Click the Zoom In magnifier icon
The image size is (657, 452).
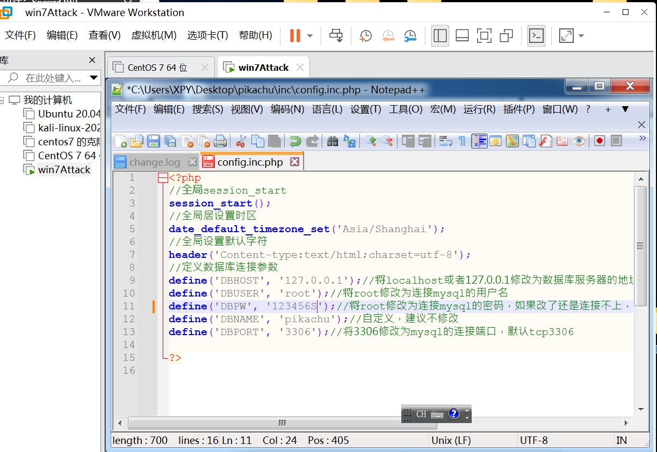370,141
